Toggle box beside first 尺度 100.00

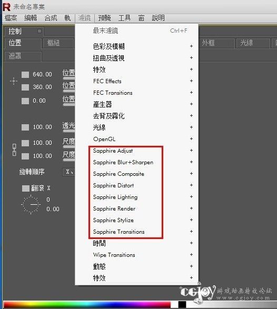tap(25, 143)
